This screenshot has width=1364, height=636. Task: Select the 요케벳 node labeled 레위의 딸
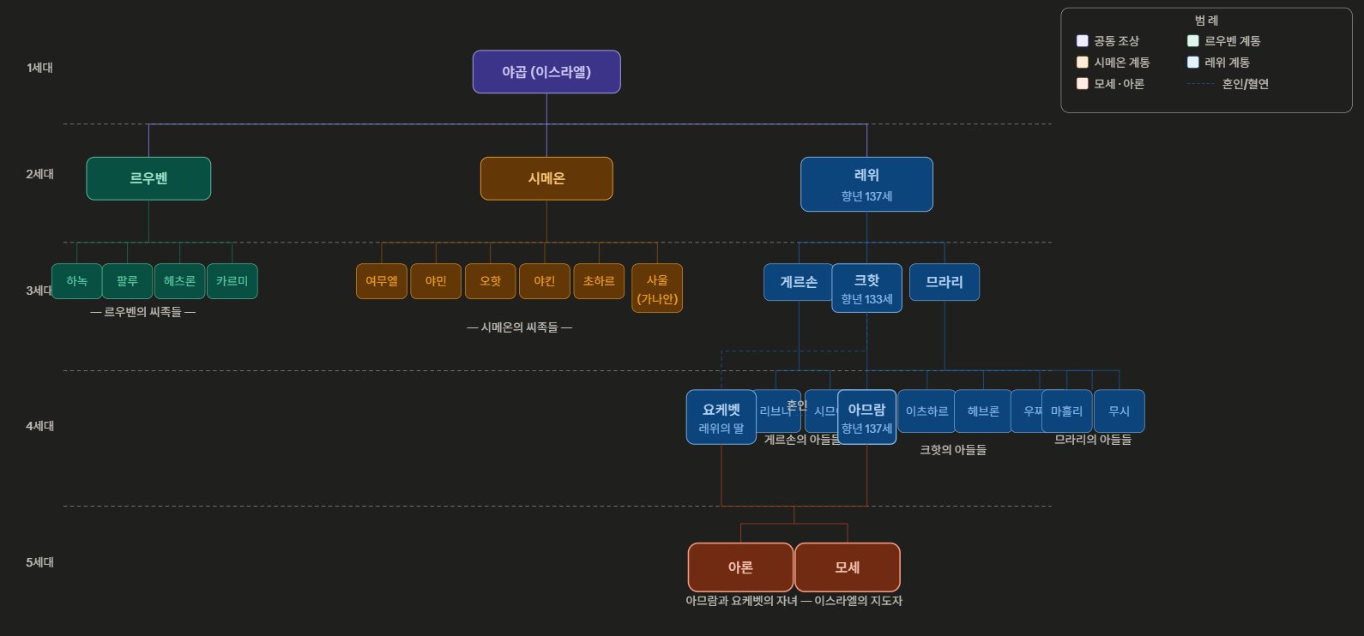point(721,417)
